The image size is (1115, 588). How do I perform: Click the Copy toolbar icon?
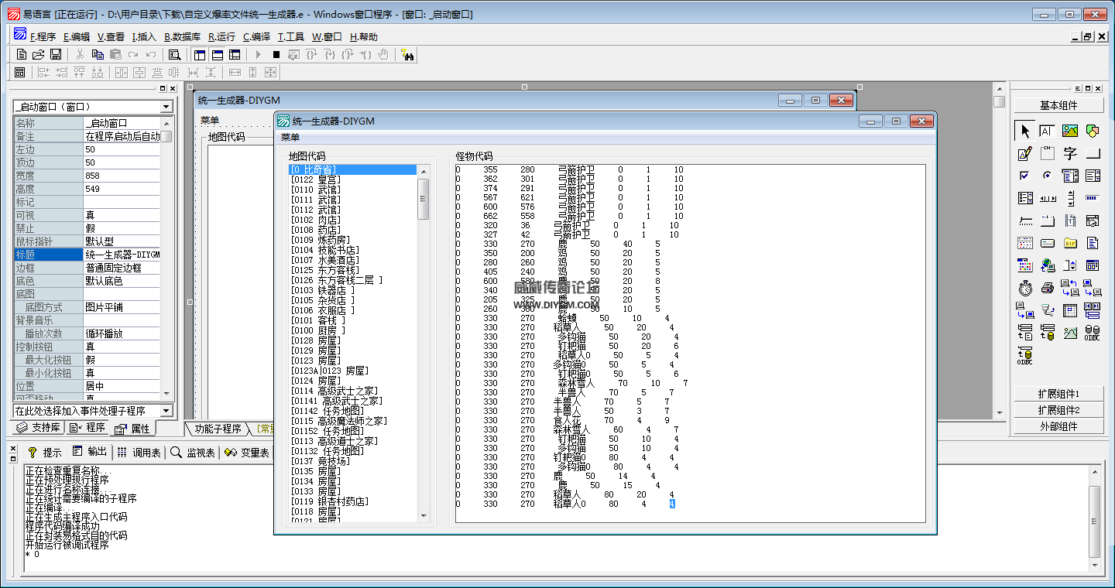coord(98,54)
